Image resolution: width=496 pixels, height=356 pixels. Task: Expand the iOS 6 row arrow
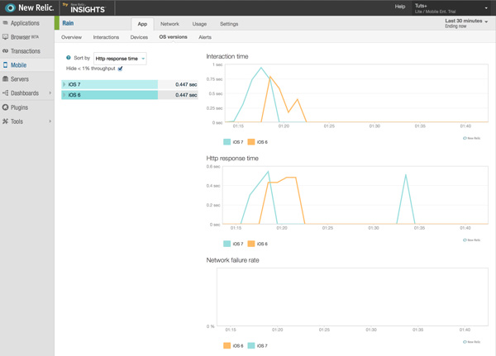(64, 95)
